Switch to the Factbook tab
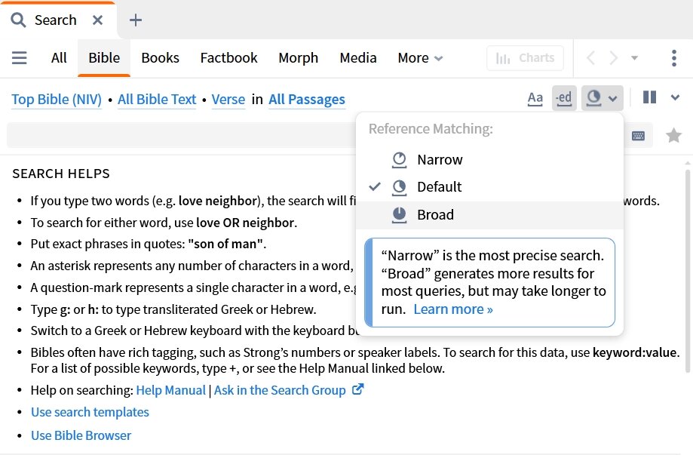Image resolution: width=693 pixels, height=455 pixels. coord(228,58)
